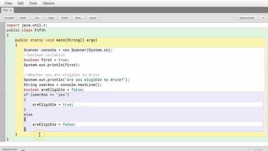
Task: Click the highlighted opening brace after else
Action: pyautogui.click(x=25, y=119)
